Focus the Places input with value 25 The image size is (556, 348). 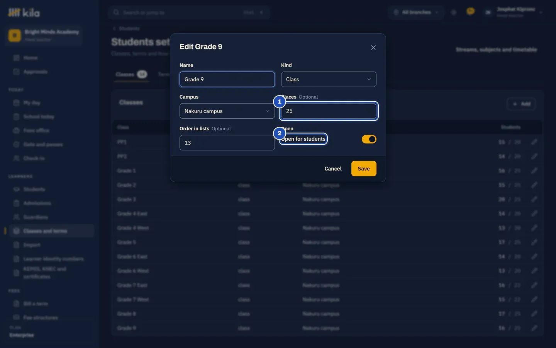[x=329, y=111]
